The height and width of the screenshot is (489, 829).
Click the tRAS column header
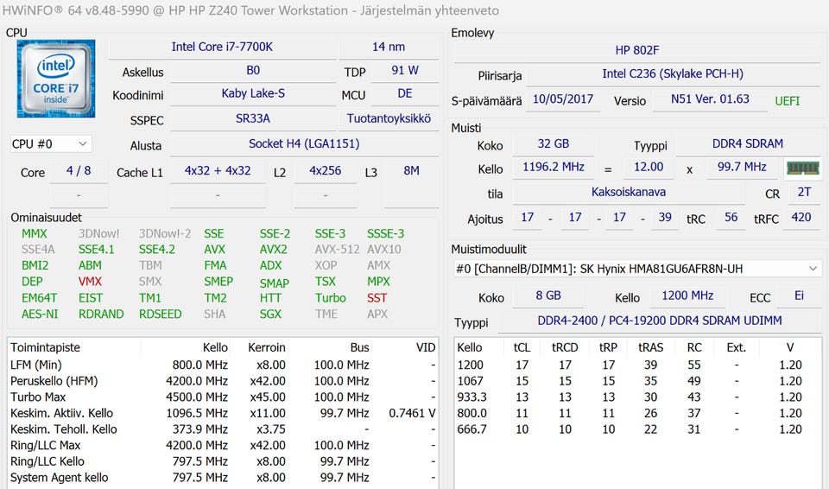click(651, 347)
